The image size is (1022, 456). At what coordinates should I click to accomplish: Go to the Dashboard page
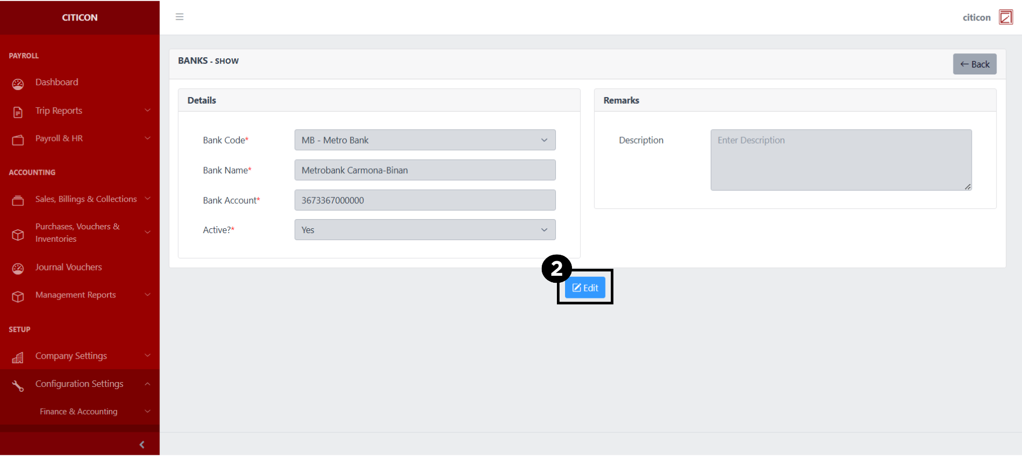[57, 83]
